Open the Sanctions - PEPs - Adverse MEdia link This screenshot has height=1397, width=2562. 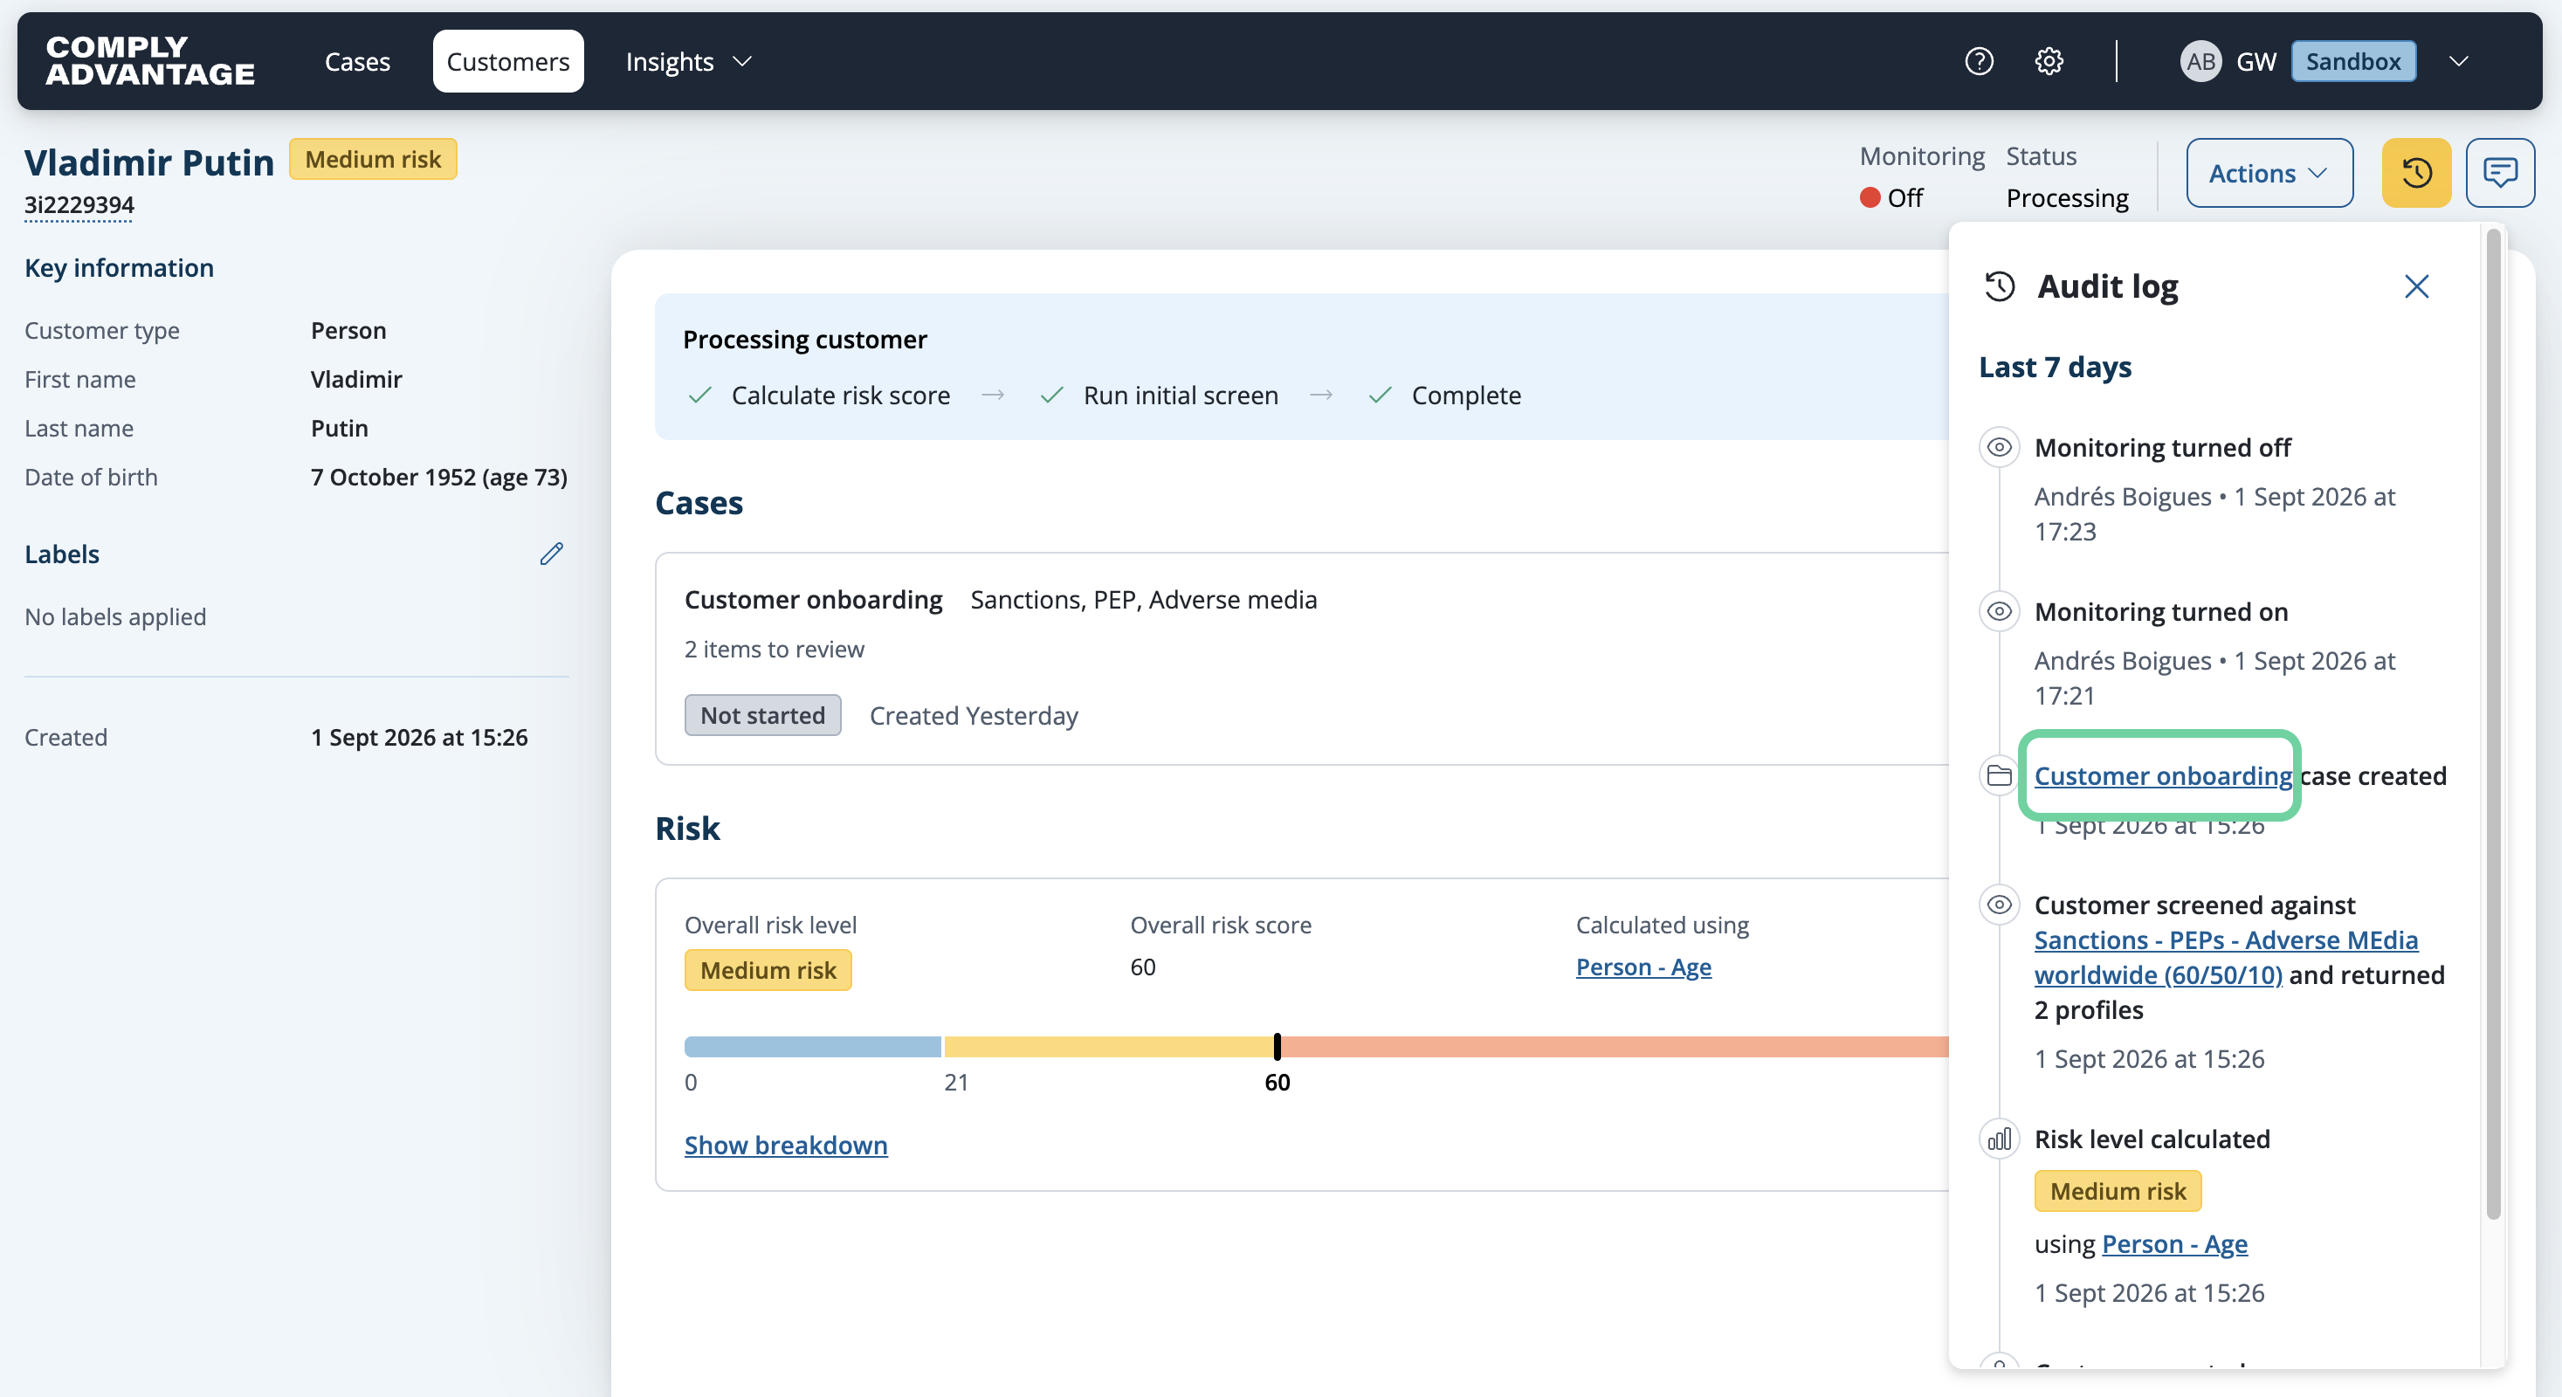click(2226, 958)
